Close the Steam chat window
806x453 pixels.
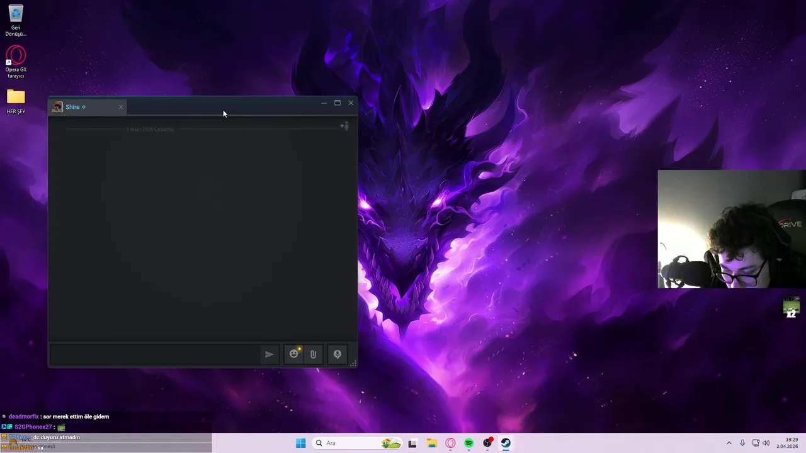click(x=351, y=103)
